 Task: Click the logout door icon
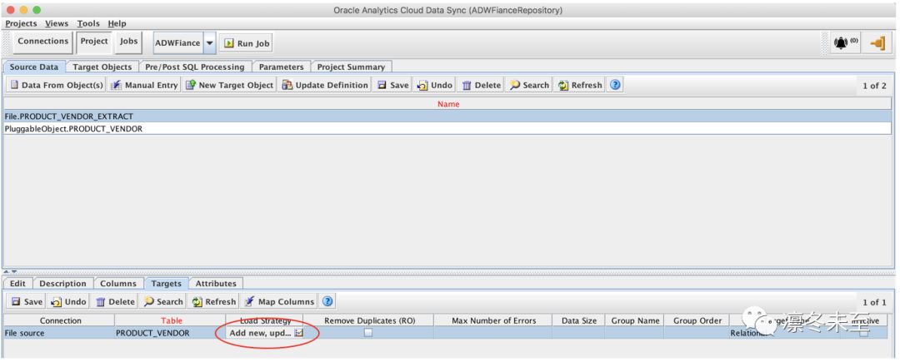point(877,43)
